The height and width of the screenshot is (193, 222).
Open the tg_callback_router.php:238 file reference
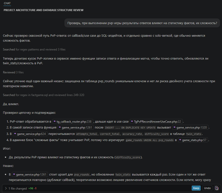tap(73, 122)
